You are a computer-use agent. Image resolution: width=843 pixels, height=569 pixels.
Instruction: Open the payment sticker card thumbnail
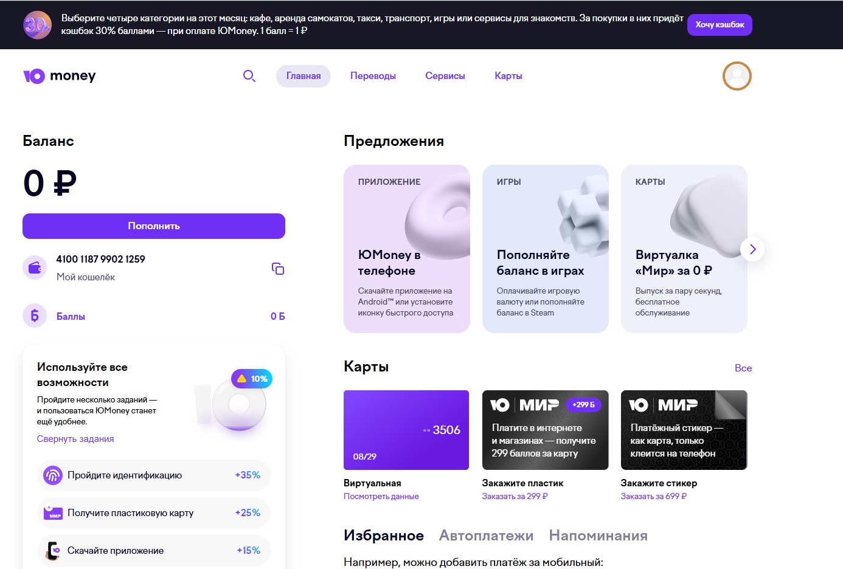(684, 430)
